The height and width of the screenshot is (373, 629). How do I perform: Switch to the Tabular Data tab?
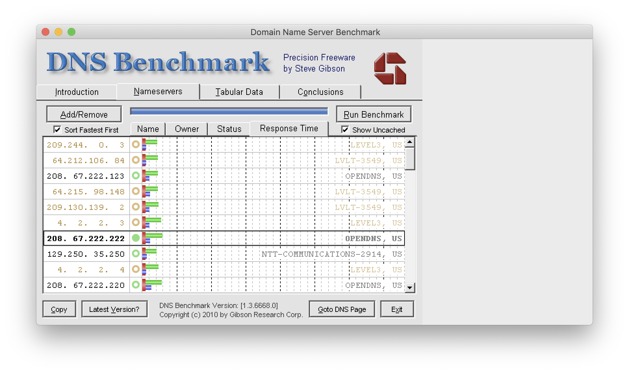click(239, 92)
